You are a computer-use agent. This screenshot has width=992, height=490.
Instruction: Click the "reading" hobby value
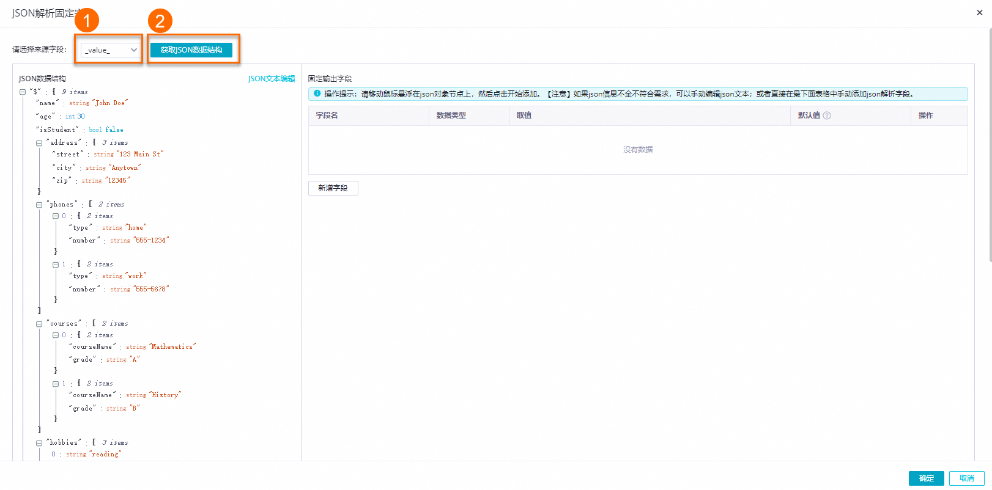[x=105, y=455]
